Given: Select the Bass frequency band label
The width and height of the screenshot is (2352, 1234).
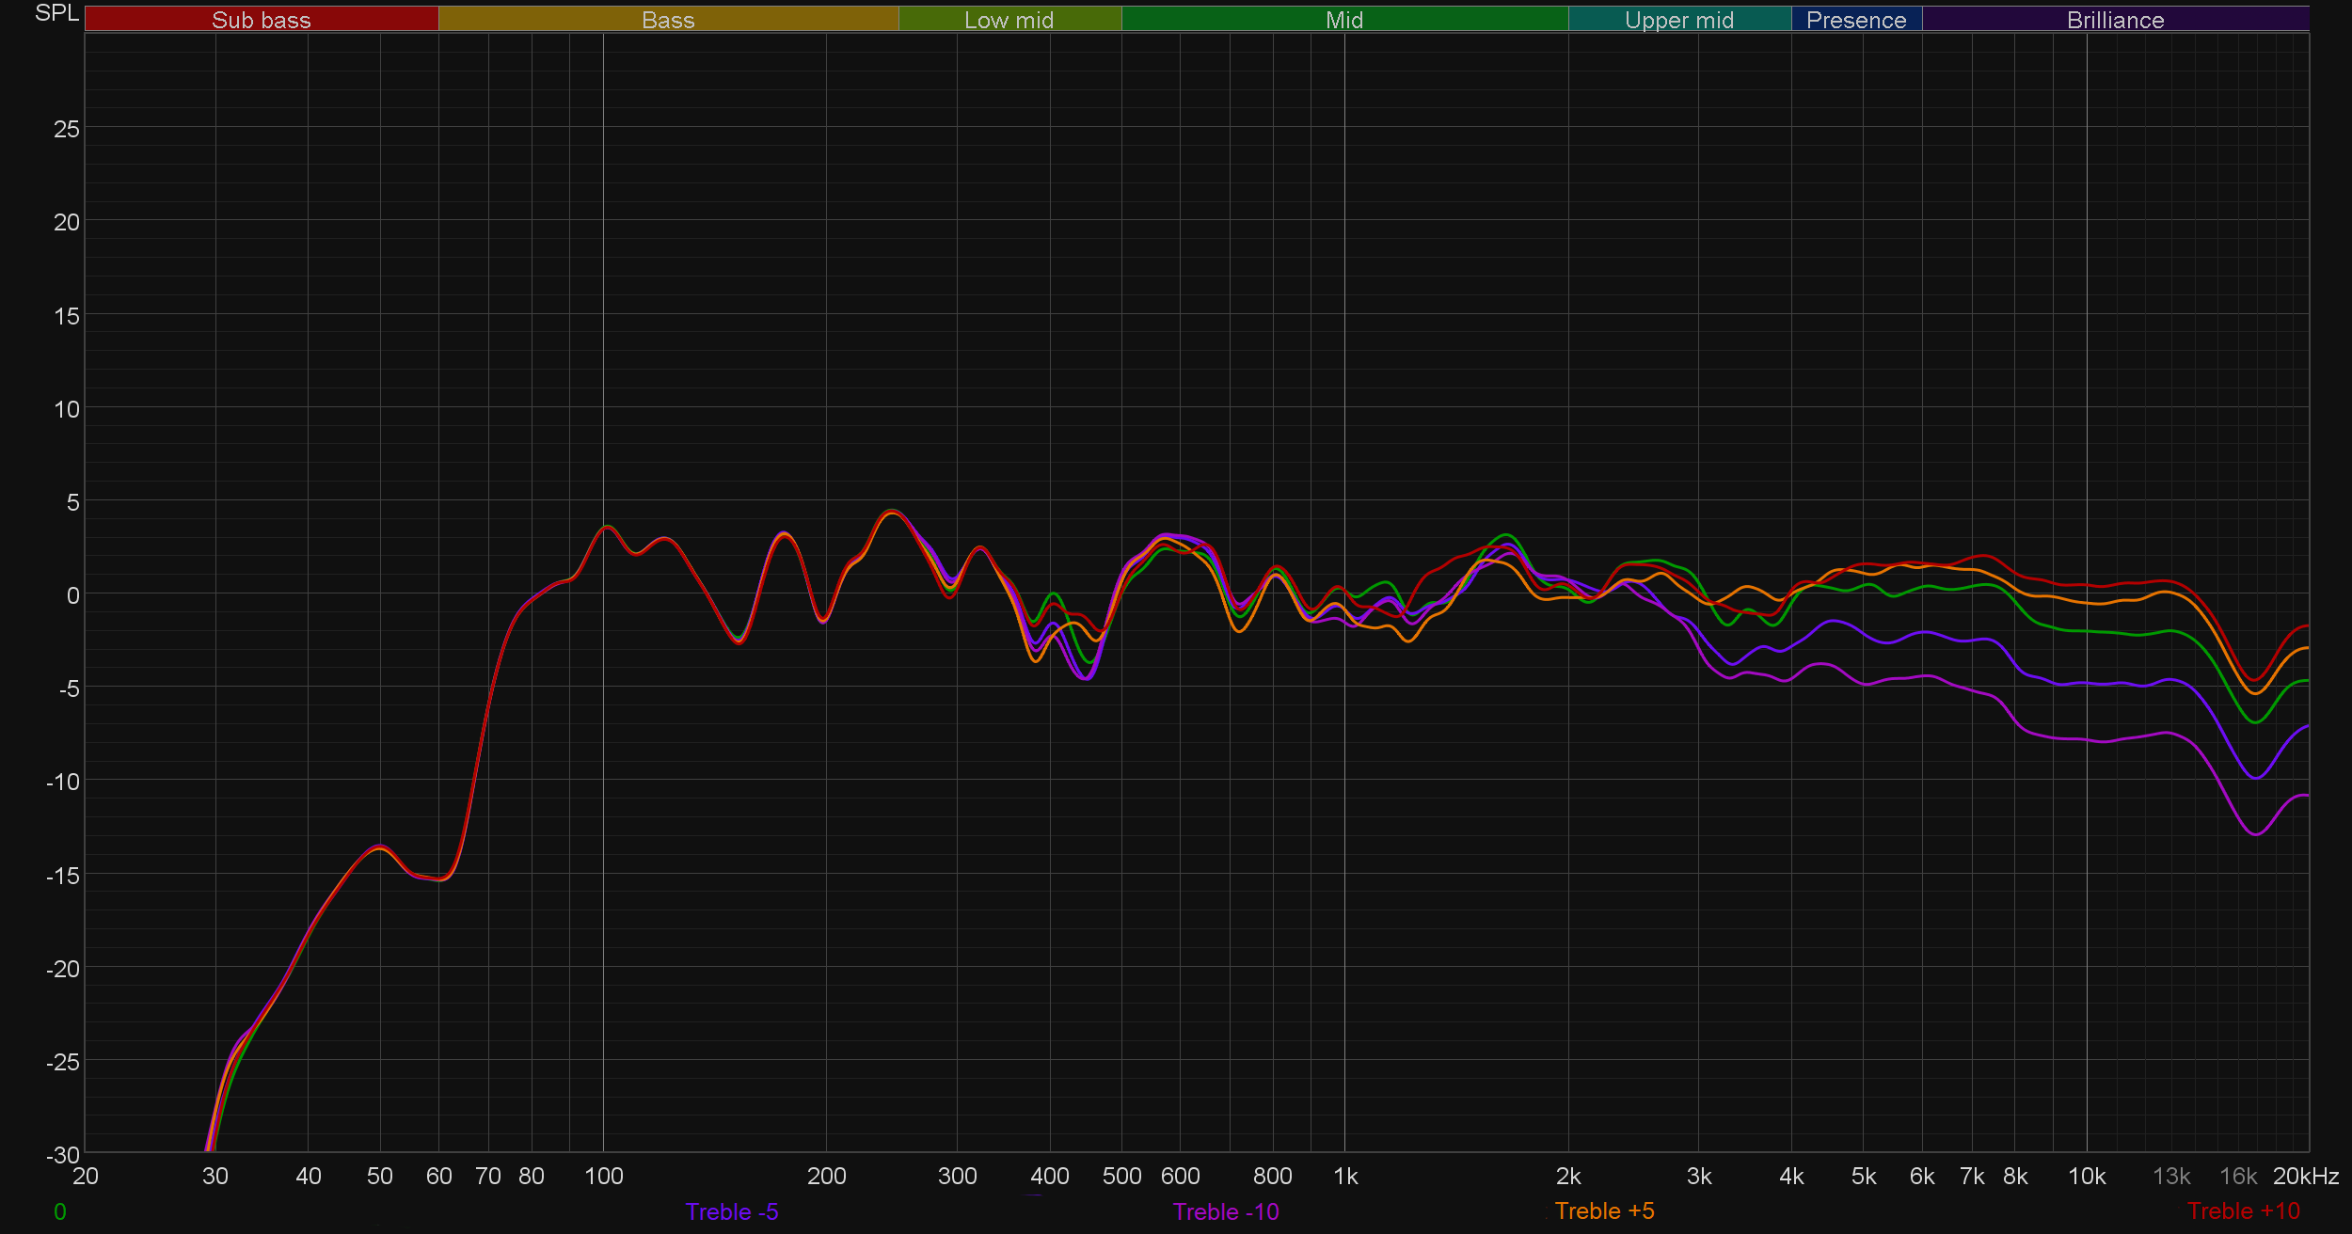Looking at the screenshot, I should [x=668, y=20].
